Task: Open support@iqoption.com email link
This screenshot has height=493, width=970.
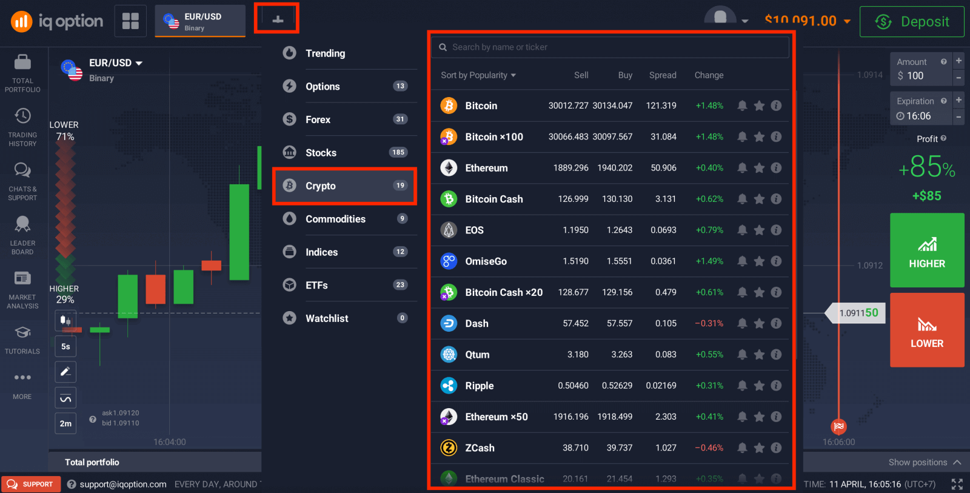Action: [123, 485]
